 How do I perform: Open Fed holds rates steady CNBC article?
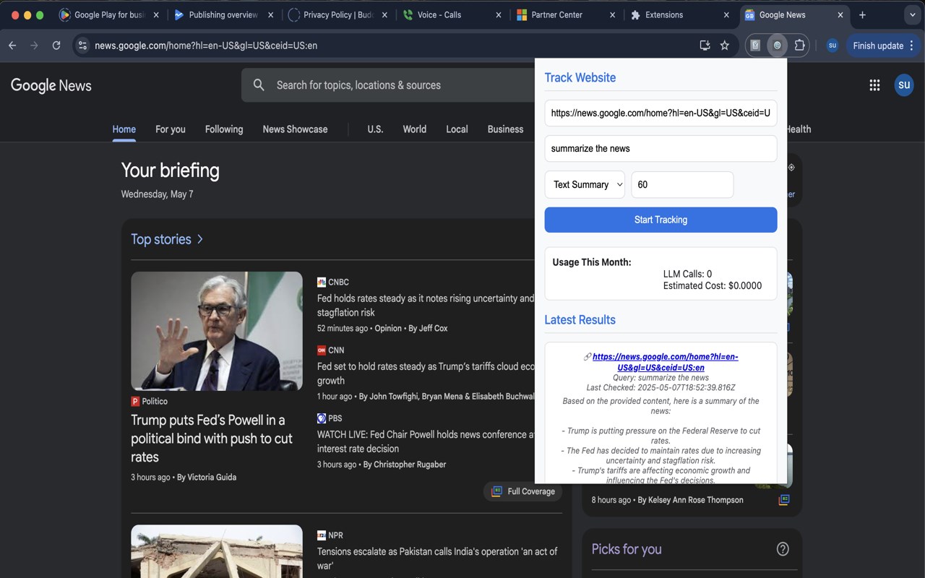[426, 306]
